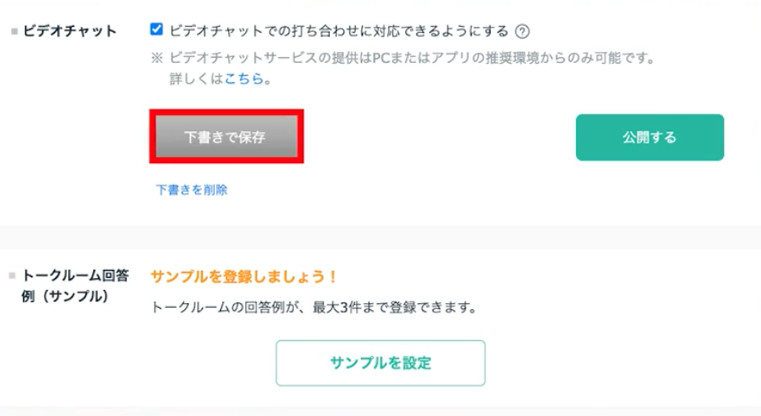Screen dimensions: 761x416
Task: Click the bullet marker beside トークルーム回答例
Action: coord(11,277)
